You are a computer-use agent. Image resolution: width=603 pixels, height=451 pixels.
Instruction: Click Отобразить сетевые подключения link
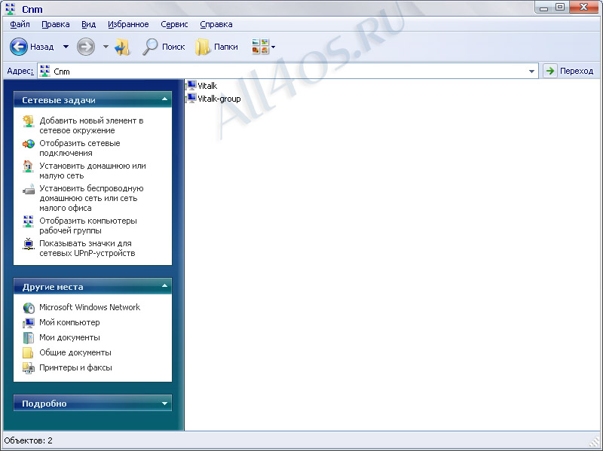coord(80,148)
